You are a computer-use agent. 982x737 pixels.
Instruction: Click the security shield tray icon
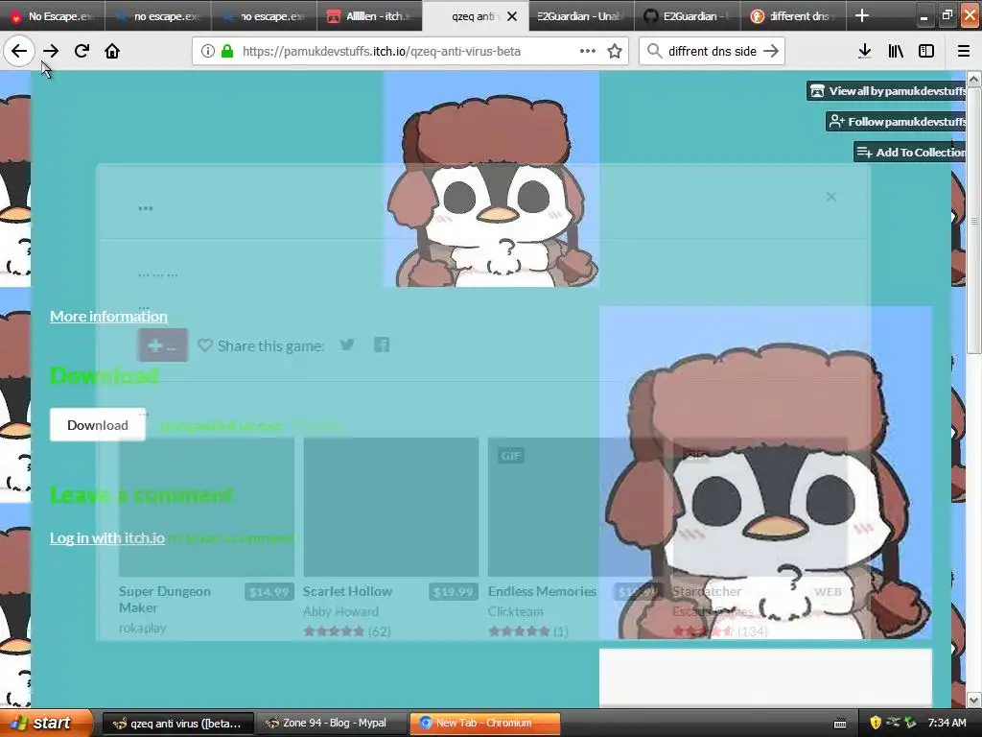[876, 723]
